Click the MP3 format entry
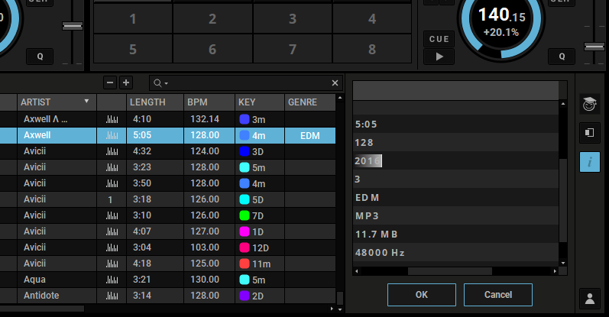 (456, 215)
